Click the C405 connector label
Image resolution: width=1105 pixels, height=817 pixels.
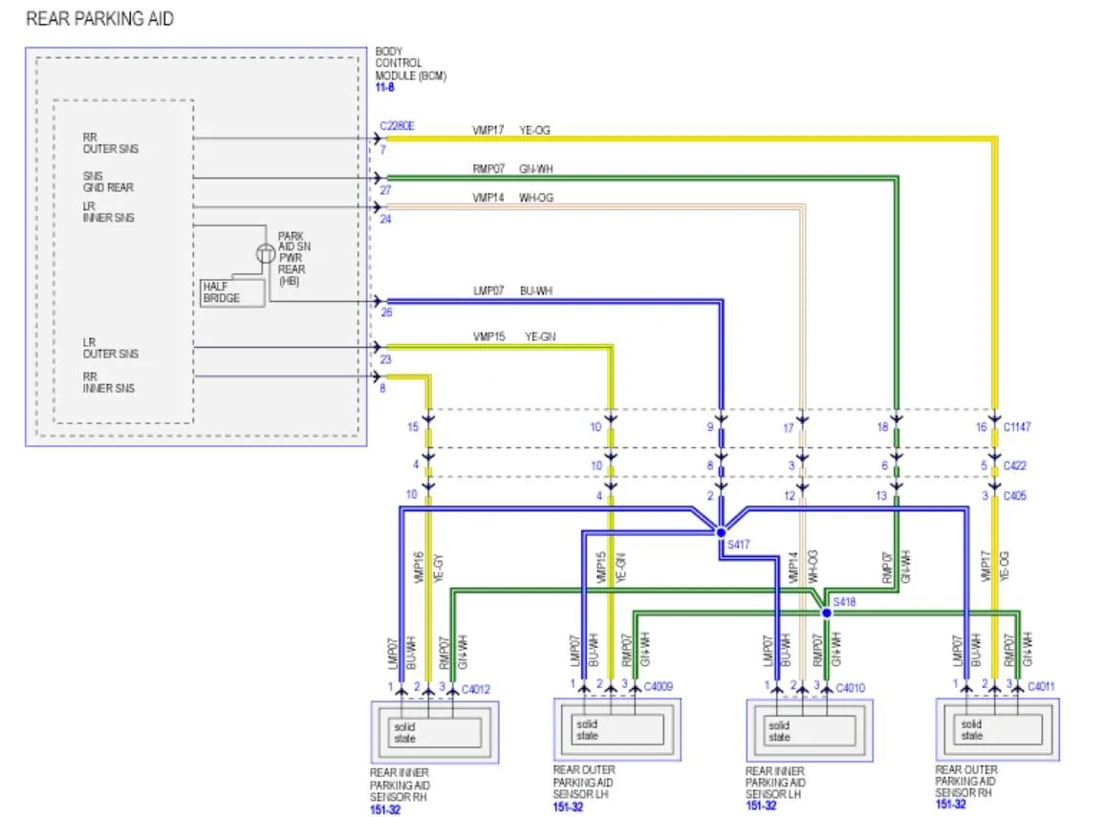(1015, 496)
